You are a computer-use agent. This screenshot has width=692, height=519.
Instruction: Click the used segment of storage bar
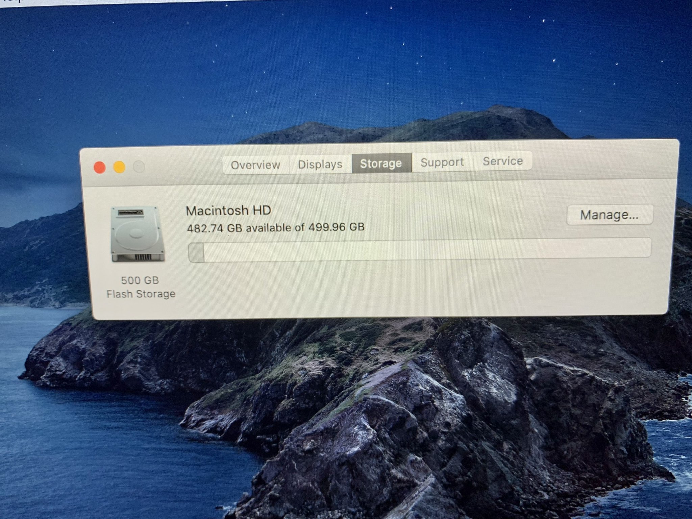click(x=196, y=252)
